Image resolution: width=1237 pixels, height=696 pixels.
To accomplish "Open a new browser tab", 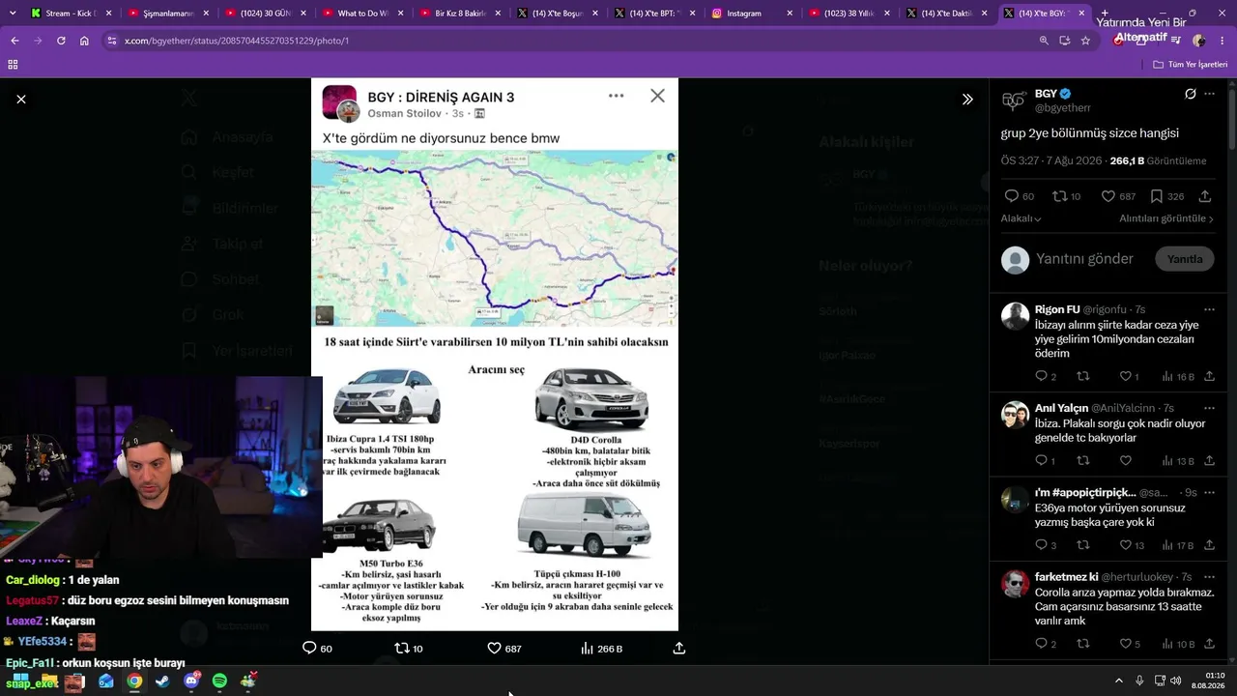I will pos(1105,14).
